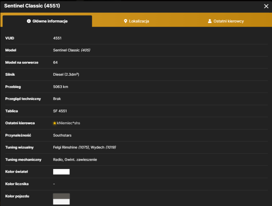The height and width of the screenshot is (206, 272).
Task: Click the license plate SF 4551
Action: point(60,111)
